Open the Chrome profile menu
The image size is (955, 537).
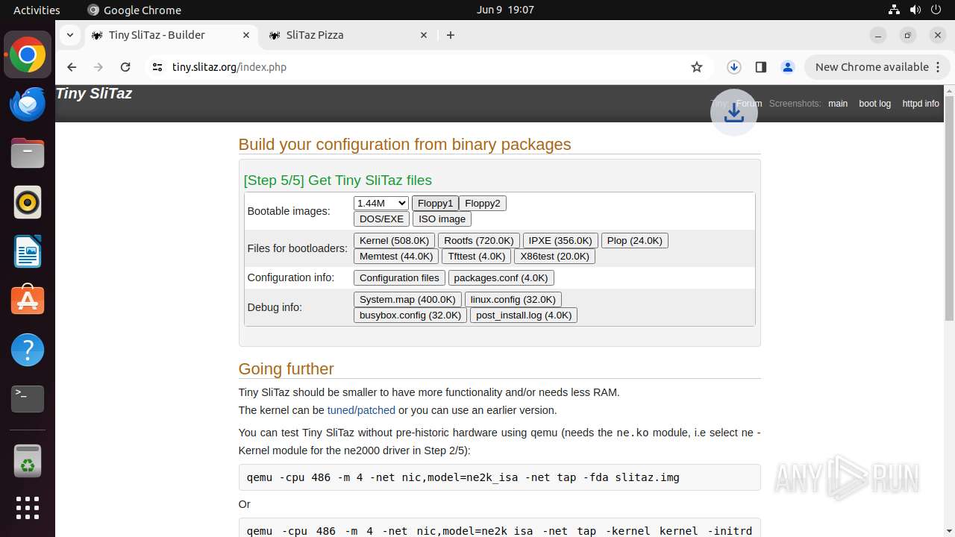click(788, 67)
